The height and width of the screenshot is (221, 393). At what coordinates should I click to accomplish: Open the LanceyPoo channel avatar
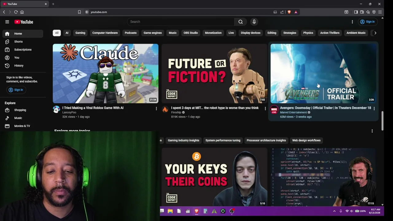56,110
